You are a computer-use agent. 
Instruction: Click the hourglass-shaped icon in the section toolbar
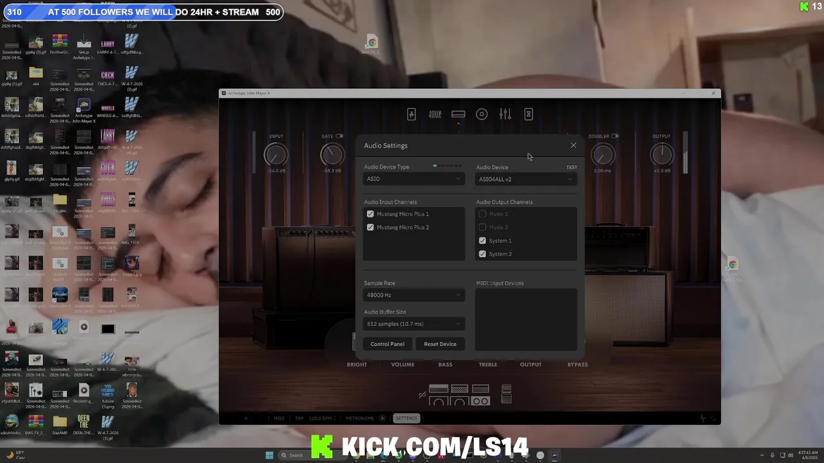coord(529,114)
